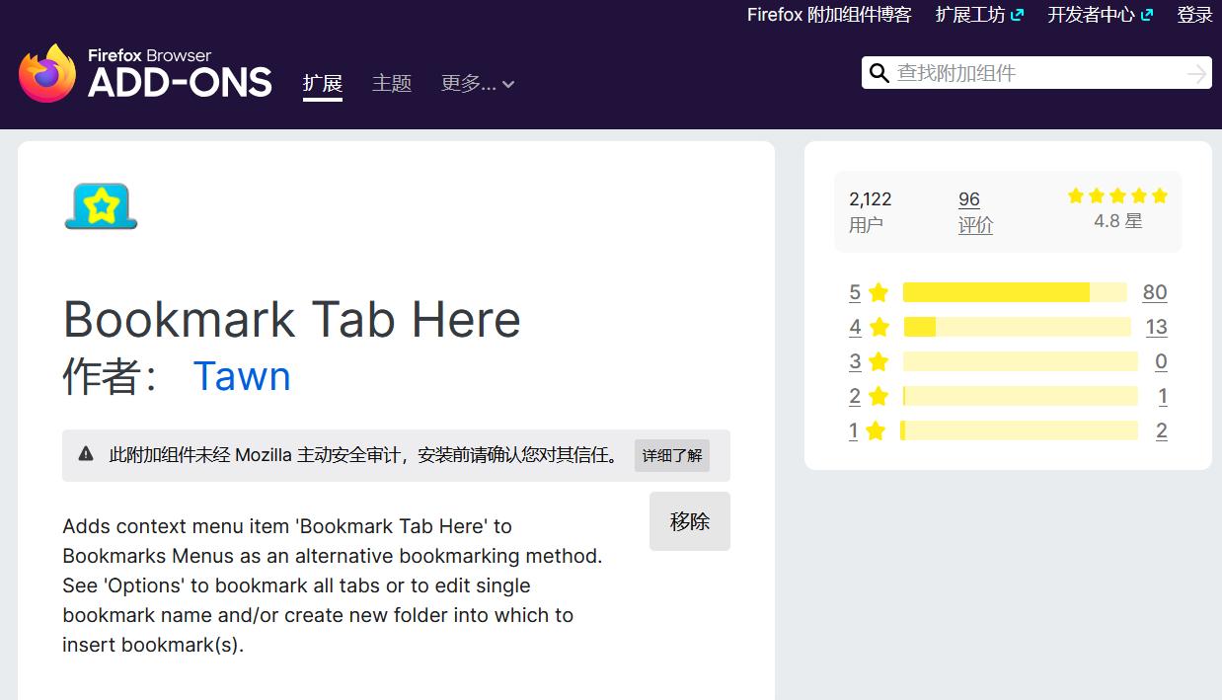Click the 移除 button

[x=690, y=521]
